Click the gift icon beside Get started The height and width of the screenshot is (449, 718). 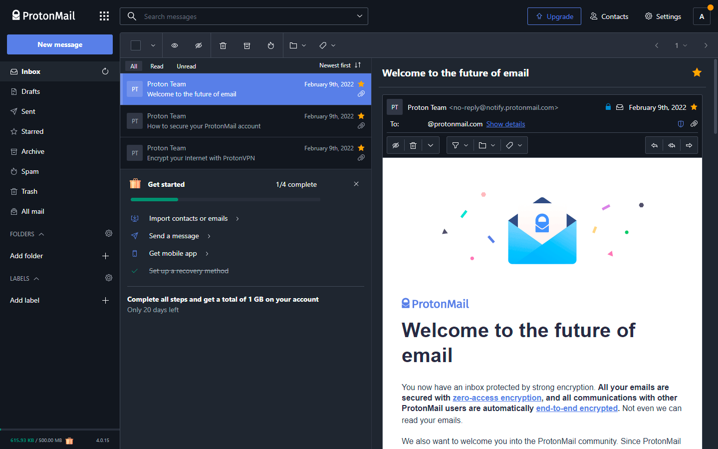click(x=135, y=184)
